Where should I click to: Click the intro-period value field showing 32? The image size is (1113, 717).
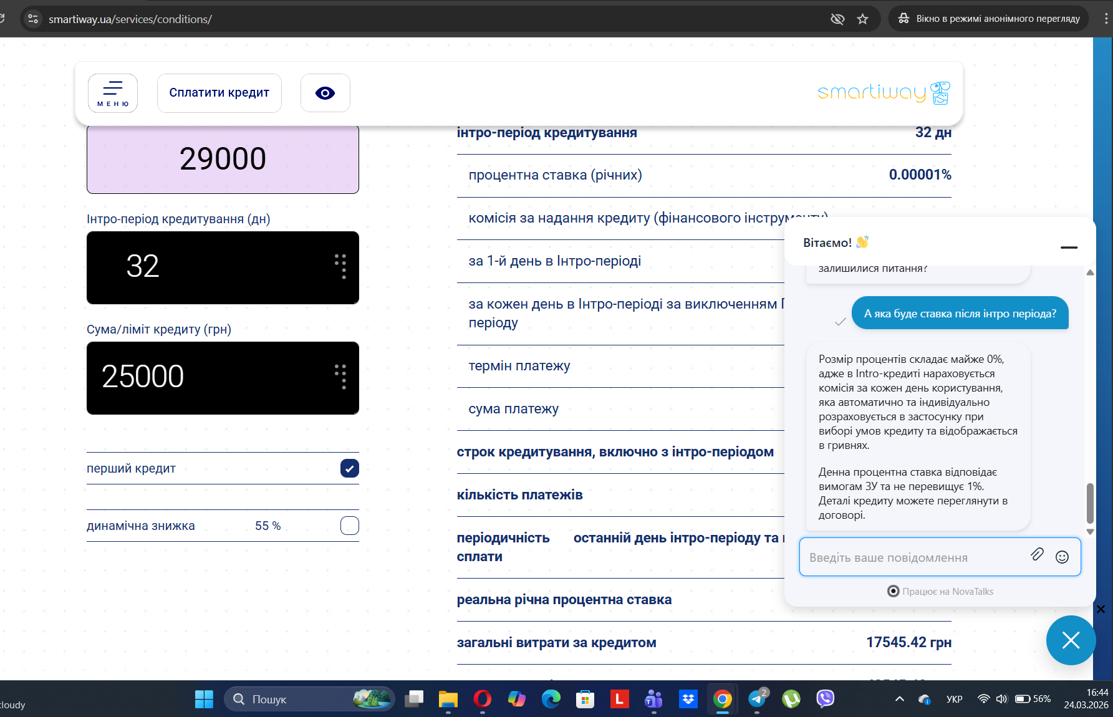[223, 267]
